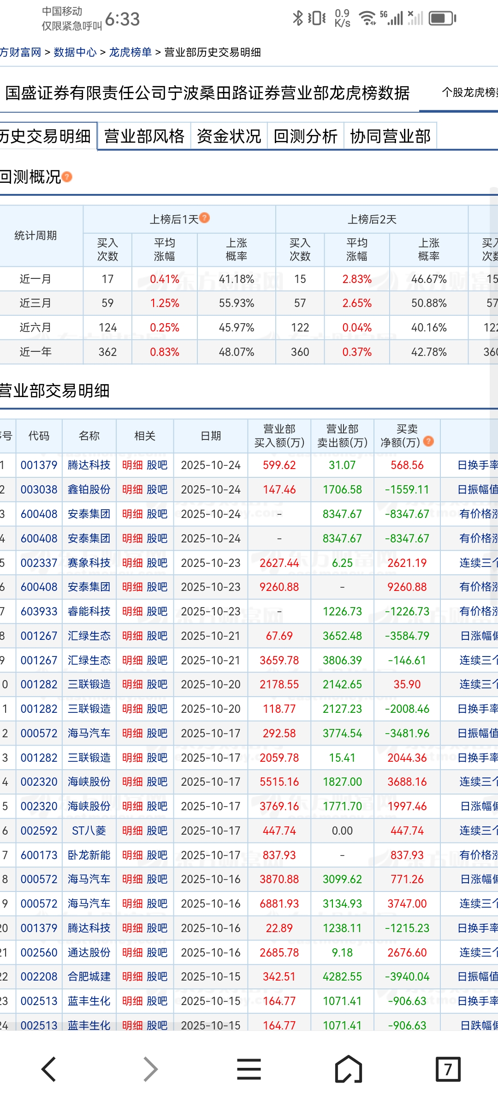Select 近六月 row label
The width and height of the screenshot is (498, 1108).
tap(36, 327)
